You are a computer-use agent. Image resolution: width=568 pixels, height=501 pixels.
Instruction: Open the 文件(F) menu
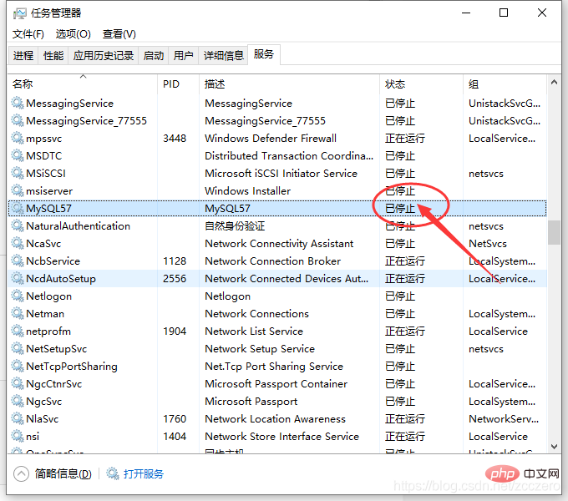[x=28, y=34]
